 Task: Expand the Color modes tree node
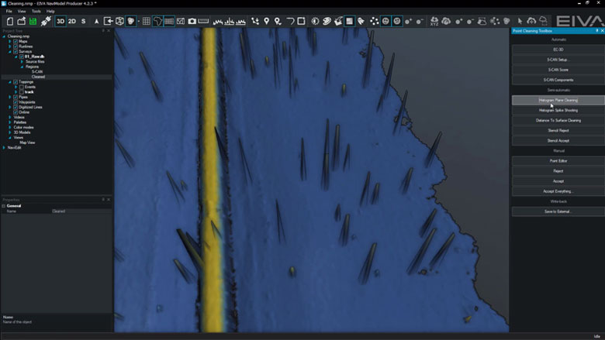click(11, 127)
